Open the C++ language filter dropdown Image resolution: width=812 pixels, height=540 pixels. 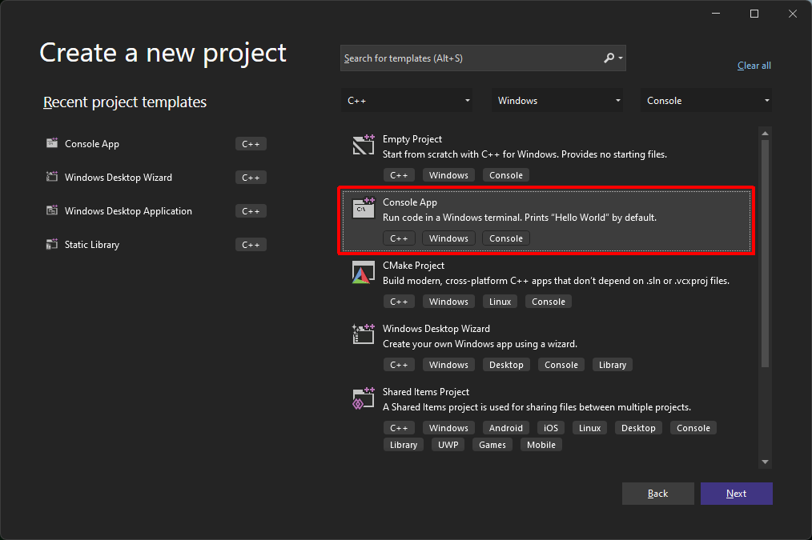pyautogui.click(x=407, y=100)
